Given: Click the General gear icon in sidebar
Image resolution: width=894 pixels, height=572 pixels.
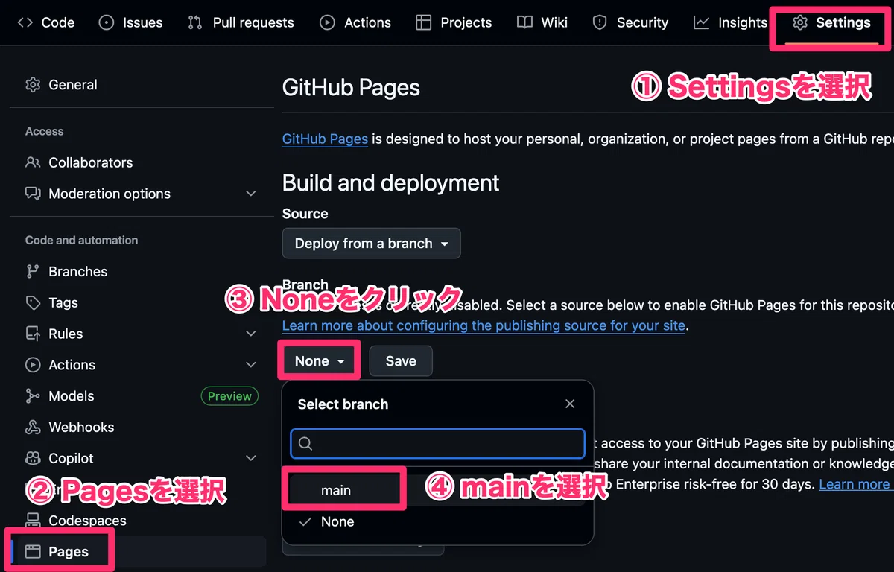Looking at the screenshot, I should pos(33,85).
